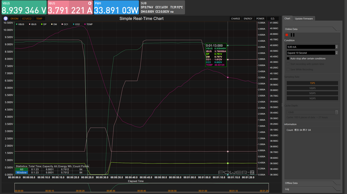Click the arrow icon in IBUS panel

click(89, 3)
